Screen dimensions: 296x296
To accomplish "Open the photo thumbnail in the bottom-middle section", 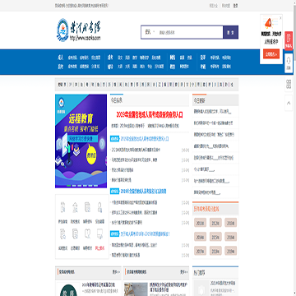I will click(136, 289).
